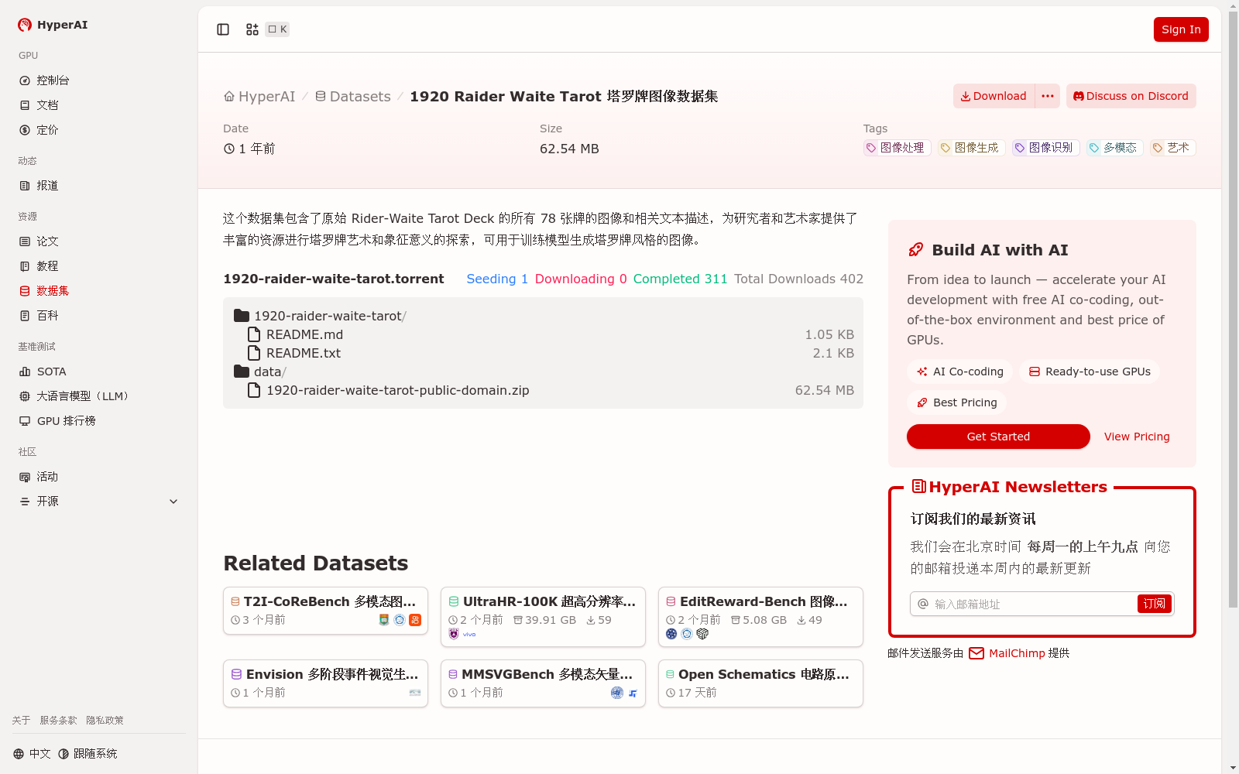Open SOTA benchmarks in the sidebar
This screenshot has width=1239, height=774.
point(99,372)
